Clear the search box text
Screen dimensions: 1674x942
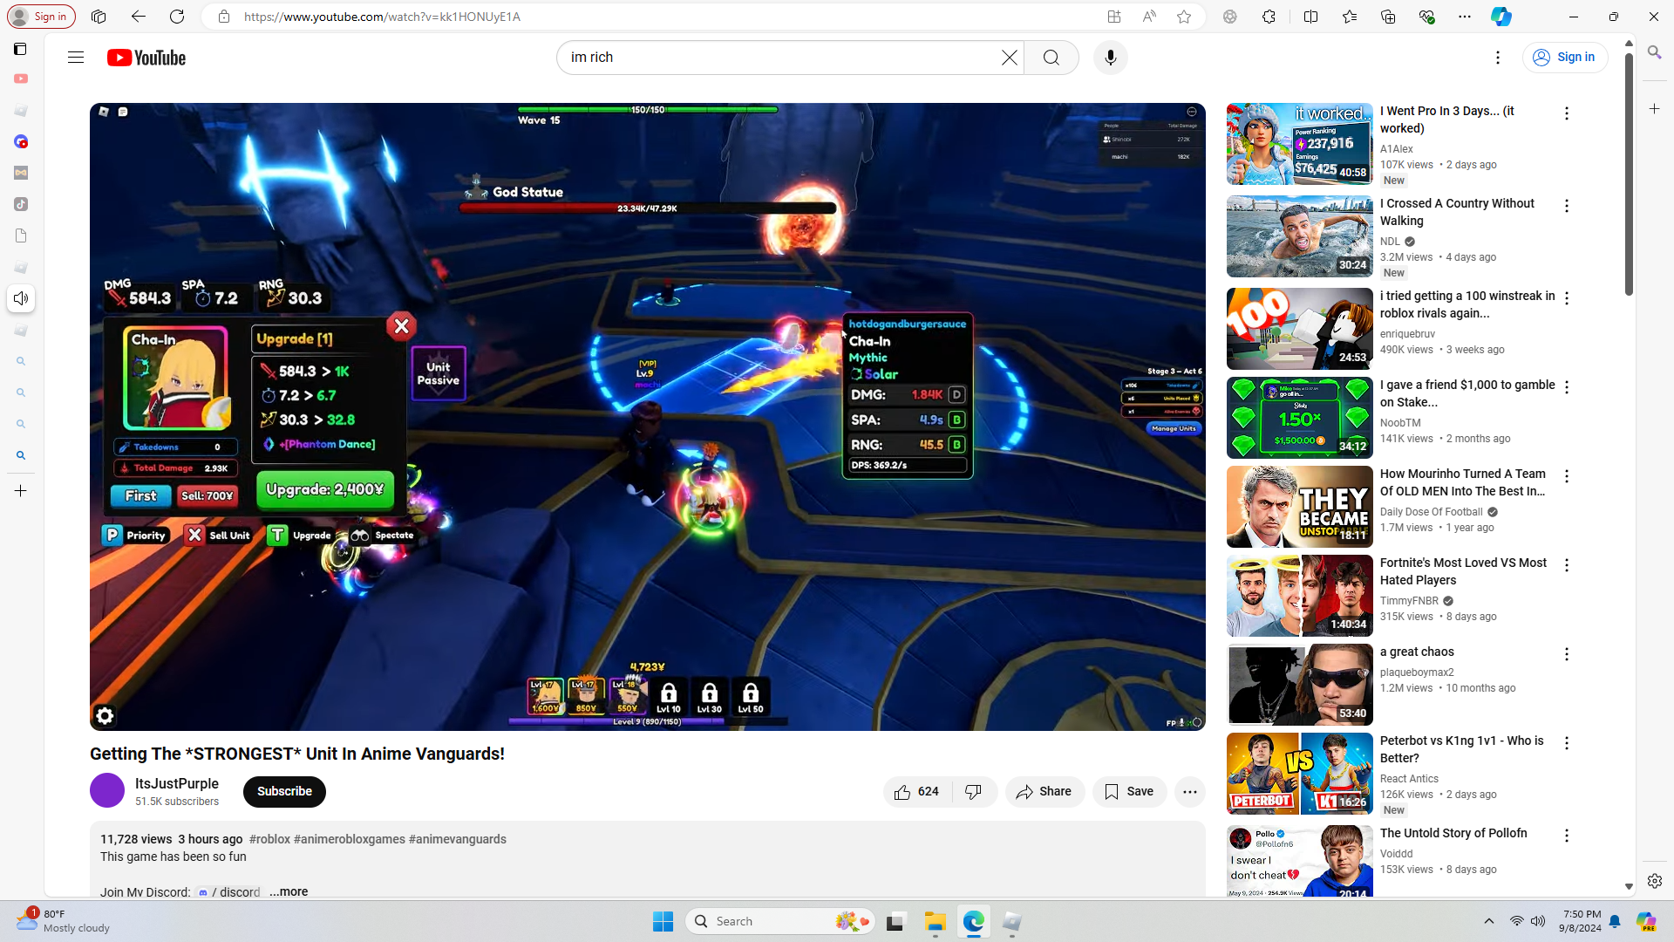pos(1009,58)
